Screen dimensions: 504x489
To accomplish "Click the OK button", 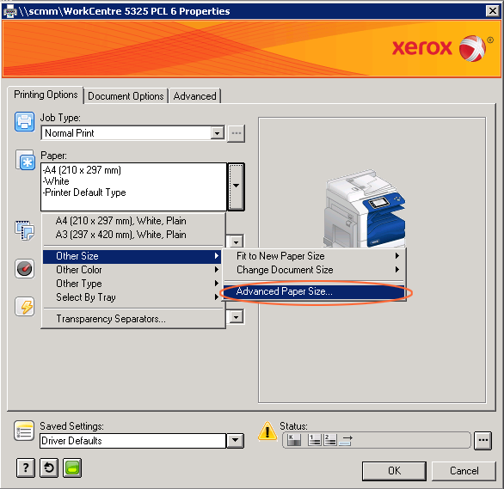I will click(x=395, y=471).
